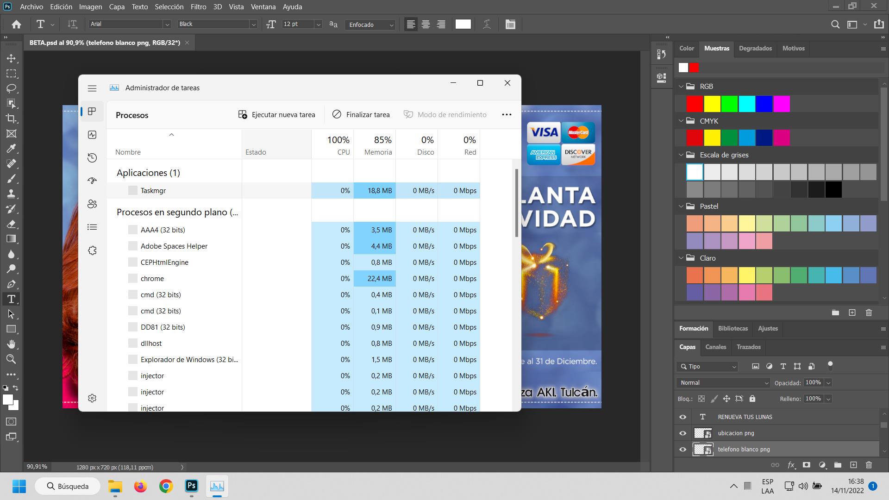Open the layer blend mode Normal dropdown

pyautogui.click(x=723, y=383)
